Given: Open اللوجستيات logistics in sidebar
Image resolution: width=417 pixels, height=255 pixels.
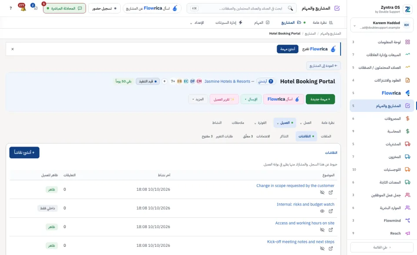Looking at the screenshot, I should [x=382, y=170].
